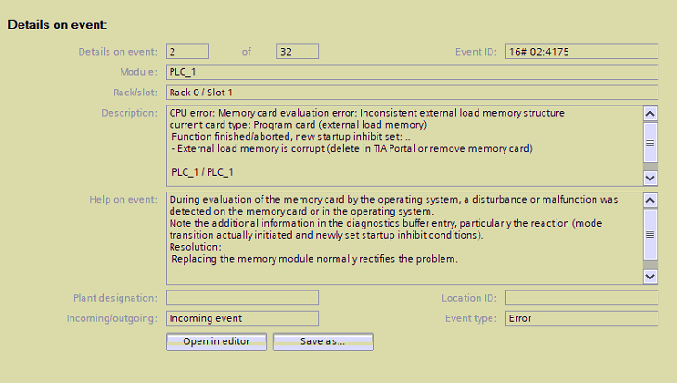Image resolution: width=677 pixels, height=383 pixels.
Task: Click the 'Help on event:' label
Action: (123, 200)
